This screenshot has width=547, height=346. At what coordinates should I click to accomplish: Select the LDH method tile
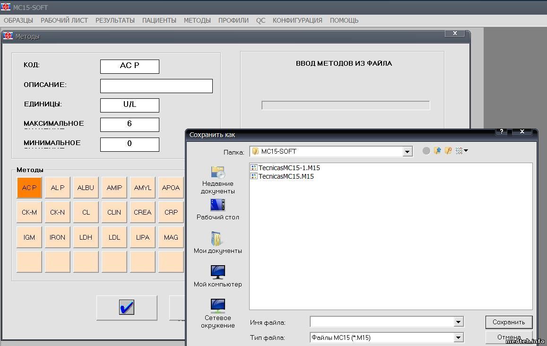pos(86,237)
